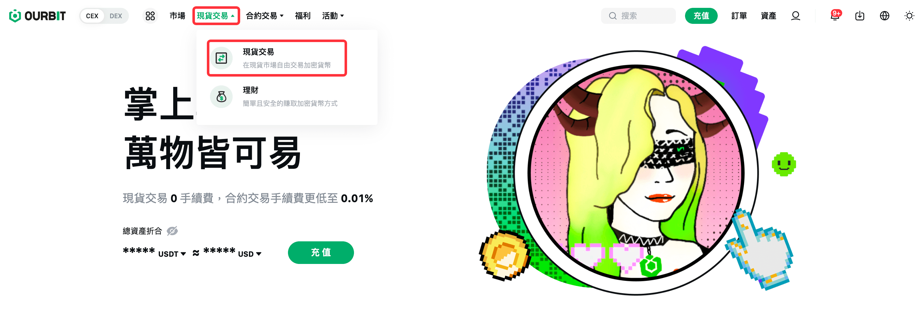Viewport: 923px width, 322px height.
Task: Open the globe language icon
Action: click(x=884, y=16)
